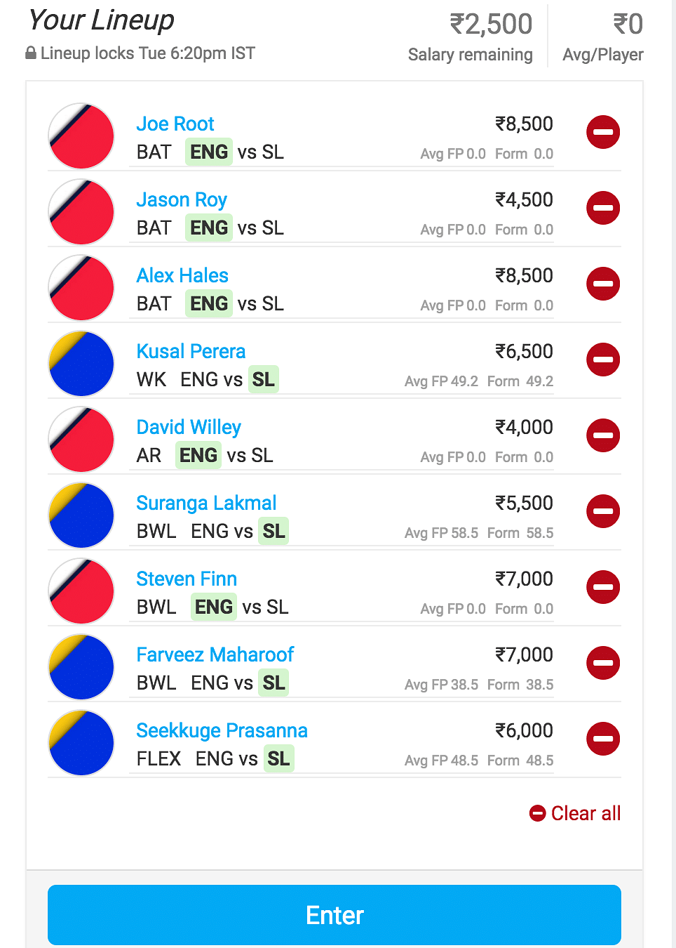Click the Clear all link

[575, 813]
